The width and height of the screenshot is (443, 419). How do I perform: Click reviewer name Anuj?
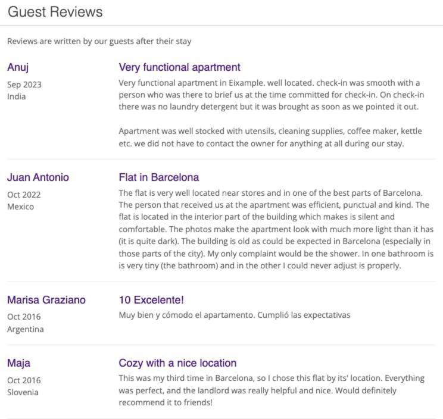(18, 67)
